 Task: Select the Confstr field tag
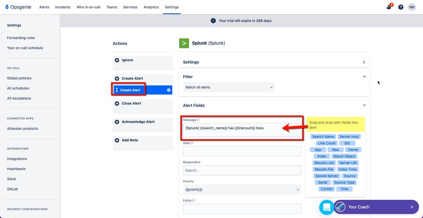[x=327, y=189]
